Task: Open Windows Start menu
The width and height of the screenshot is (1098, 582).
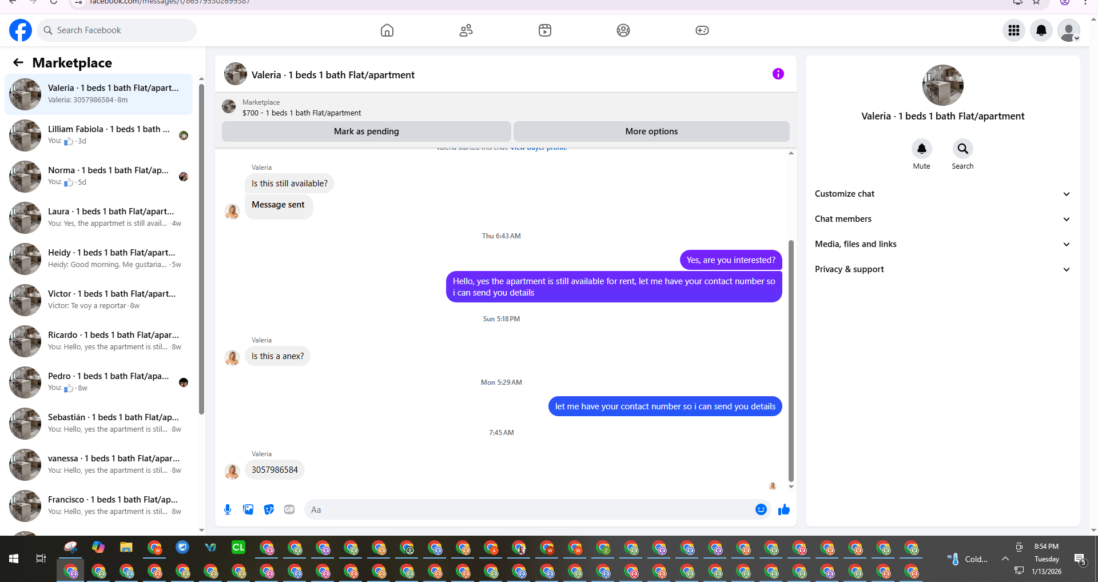Action: (14, 559)
